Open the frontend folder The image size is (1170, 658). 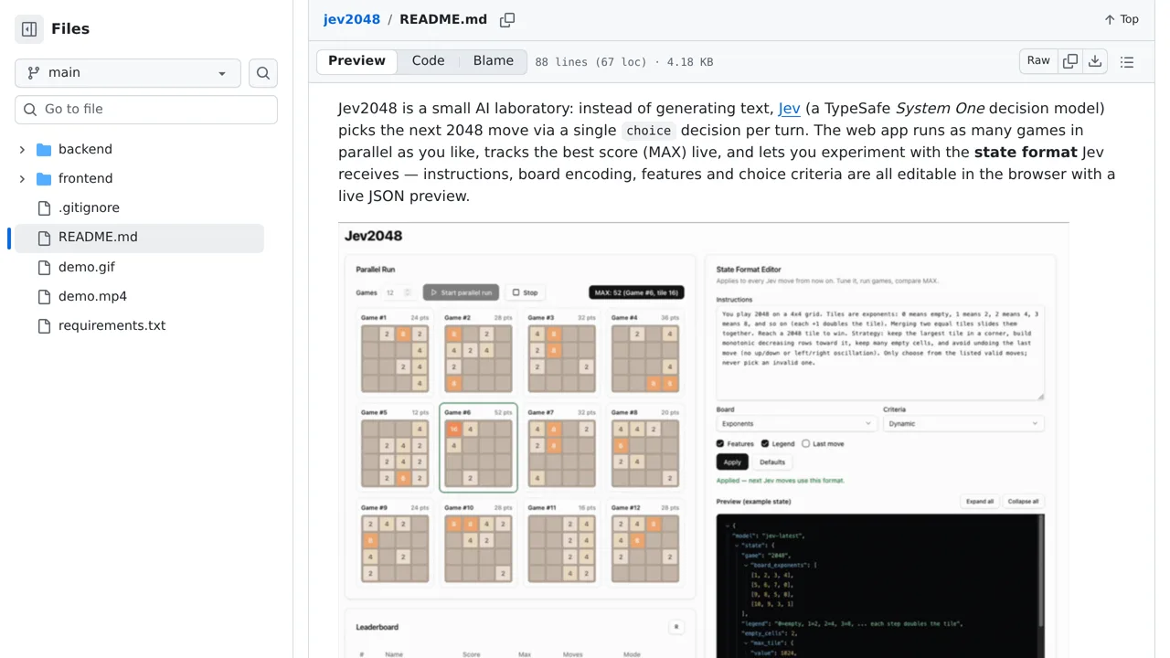pyautogui.click(x=86, y=178)
